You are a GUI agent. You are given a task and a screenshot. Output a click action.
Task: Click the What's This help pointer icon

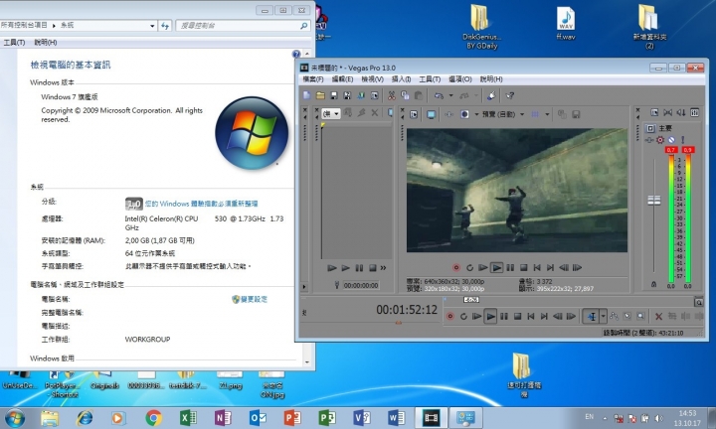tap(510, 95)
